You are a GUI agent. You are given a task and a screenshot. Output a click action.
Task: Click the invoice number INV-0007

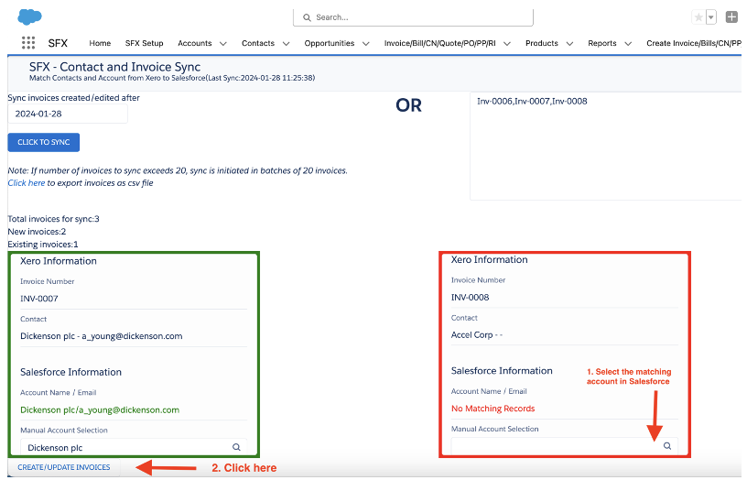click(x=39, y=299)
